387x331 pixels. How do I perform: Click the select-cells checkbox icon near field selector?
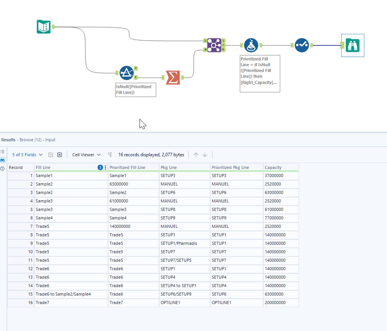pos(51,154)
